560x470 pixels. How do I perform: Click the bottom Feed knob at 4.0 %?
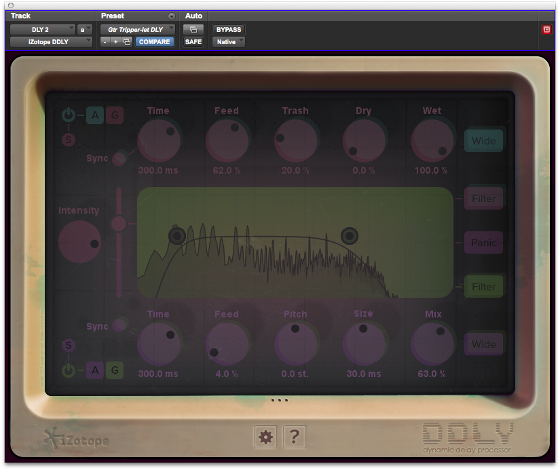[227, 344]
